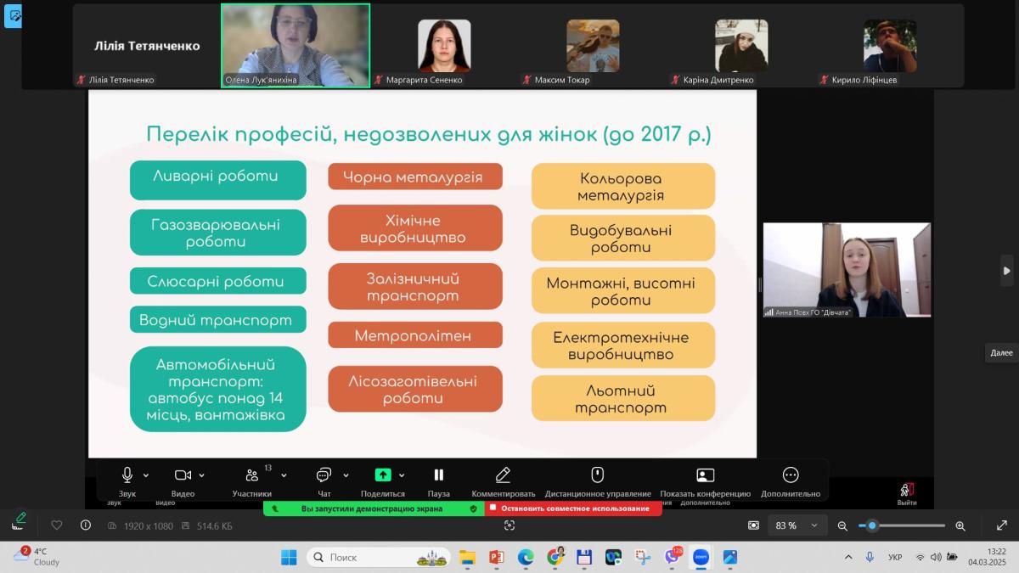Screen dimensions: 1019x573
Task: Click the scan/detect icon in bottom center
Action: (509, 525)
